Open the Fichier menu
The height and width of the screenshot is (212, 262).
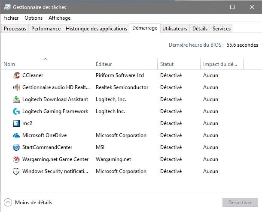(x=11, y=18)
